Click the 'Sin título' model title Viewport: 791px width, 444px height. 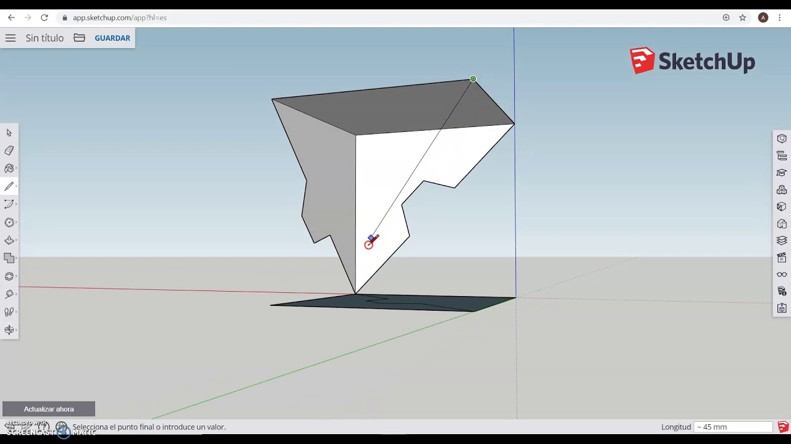[x=44, y=38]
